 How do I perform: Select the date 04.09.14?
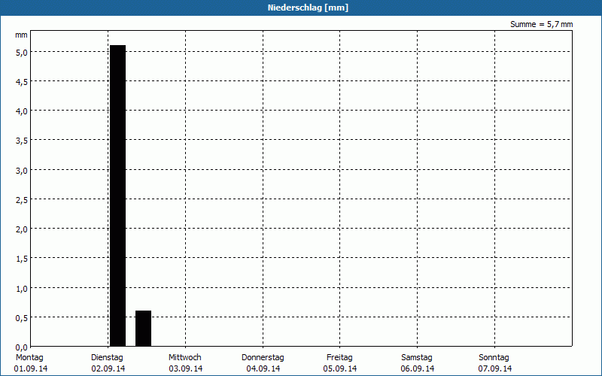pos(263,368)
